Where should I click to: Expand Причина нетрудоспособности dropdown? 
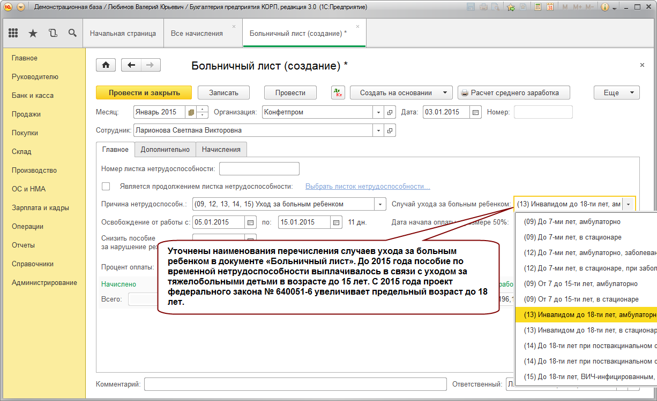click(380, 204)
